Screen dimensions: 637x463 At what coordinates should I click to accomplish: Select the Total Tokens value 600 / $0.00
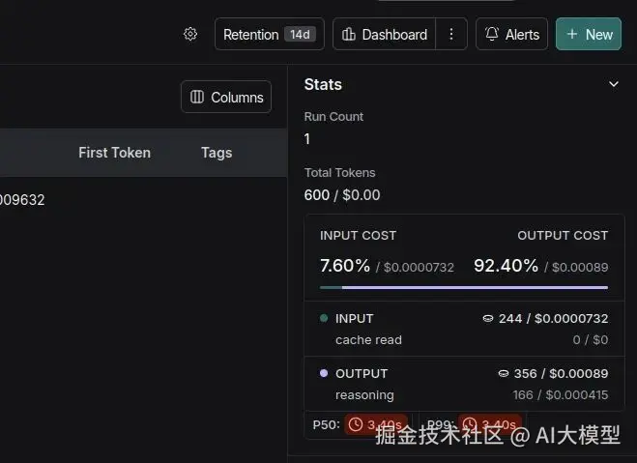click(x=342, y=195)
